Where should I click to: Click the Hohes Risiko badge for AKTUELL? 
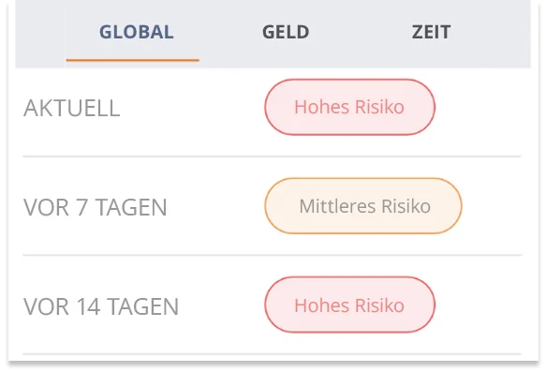(x=349, y=107)
